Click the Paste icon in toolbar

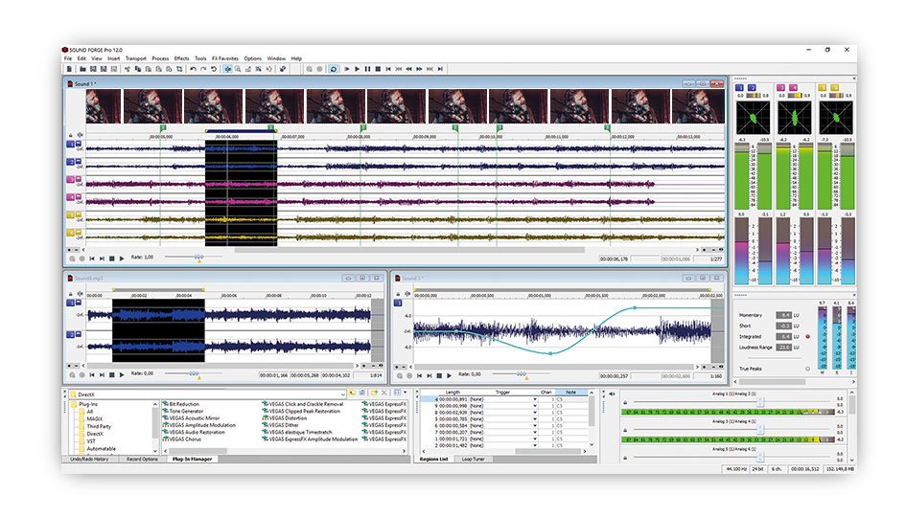tap(149, 69)
